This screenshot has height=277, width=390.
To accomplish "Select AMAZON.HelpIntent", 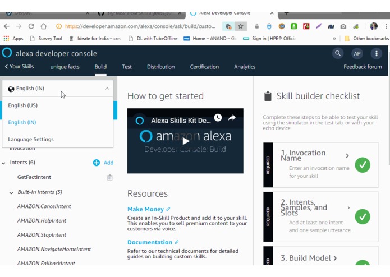I will pos(42,220).
